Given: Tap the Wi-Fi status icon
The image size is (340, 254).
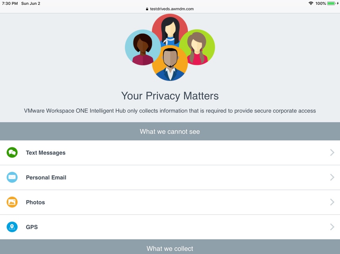Looking at the screenshot, I should 311,3.
